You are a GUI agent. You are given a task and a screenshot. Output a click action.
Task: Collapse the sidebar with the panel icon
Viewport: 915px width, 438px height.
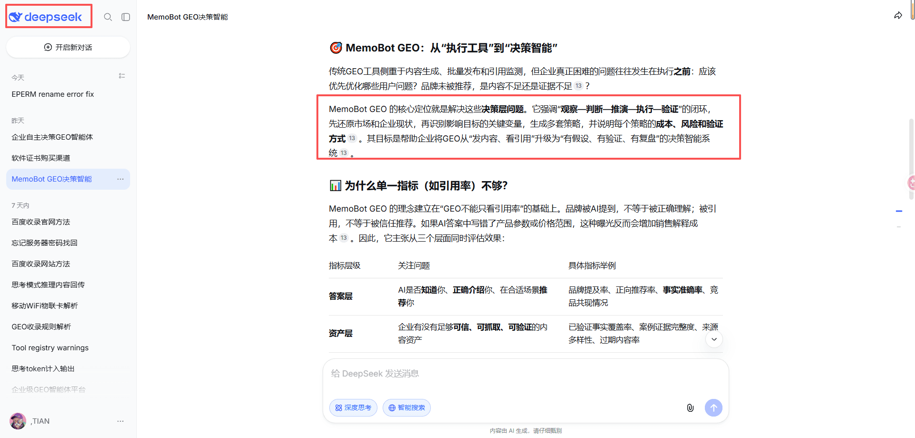point(126,17)
